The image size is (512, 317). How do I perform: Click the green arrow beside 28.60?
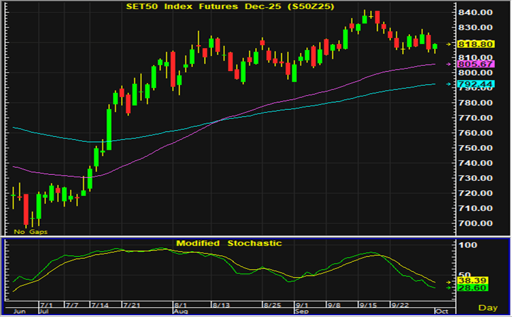[450, 288]
